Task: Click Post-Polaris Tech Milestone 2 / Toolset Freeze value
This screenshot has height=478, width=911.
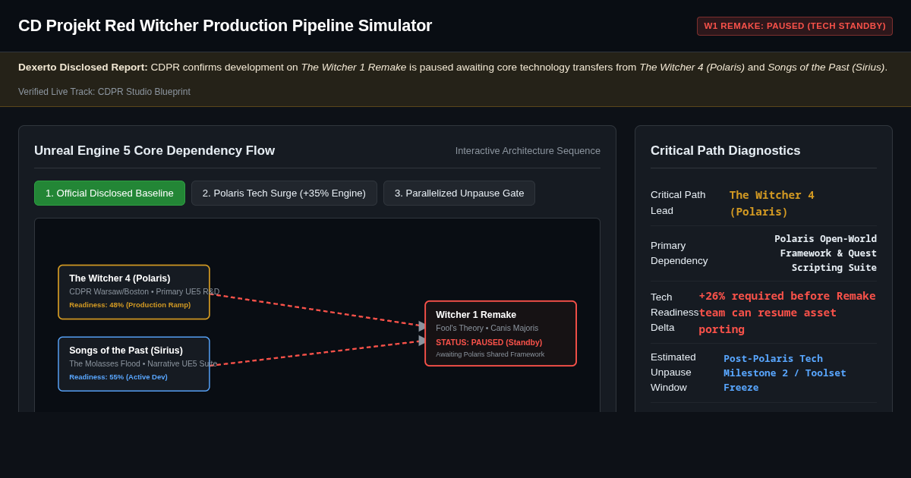Action: 784,373
